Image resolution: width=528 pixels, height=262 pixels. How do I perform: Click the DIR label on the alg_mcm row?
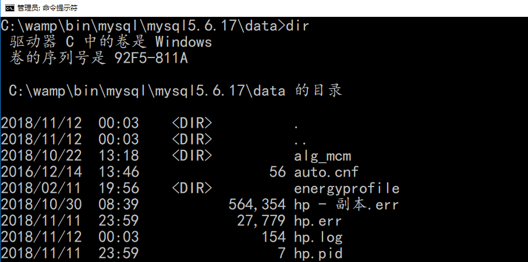click(x=192, y=156)
